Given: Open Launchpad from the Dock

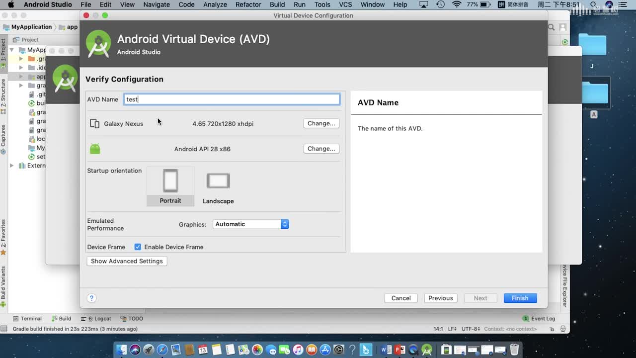Looking at the screenshot, I should click(149, 350).
